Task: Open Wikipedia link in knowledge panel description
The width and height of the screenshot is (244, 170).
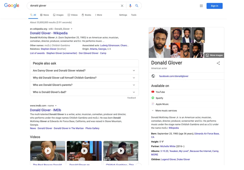Action: click(174, 128)
